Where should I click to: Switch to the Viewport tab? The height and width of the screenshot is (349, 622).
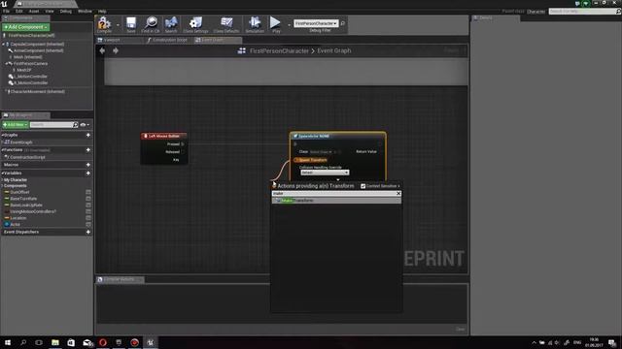point(112,40)
